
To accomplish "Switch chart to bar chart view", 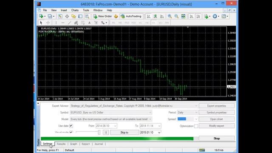I will point(148,16).
